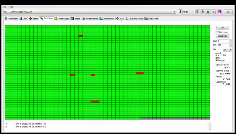Click the topmost red damaged block in scan map
Viewport: 236px width, 134px height.
point(81,36)
